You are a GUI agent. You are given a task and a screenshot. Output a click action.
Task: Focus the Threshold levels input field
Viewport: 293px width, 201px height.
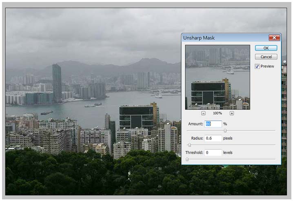click(x=214, y=152)
